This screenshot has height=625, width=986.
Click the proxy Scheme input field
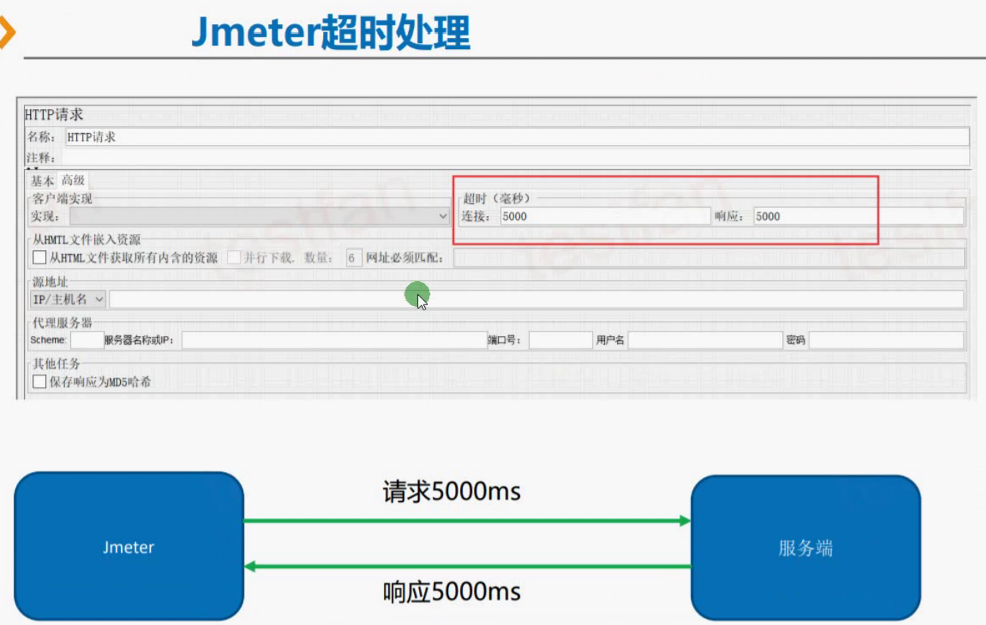(87, 340)
